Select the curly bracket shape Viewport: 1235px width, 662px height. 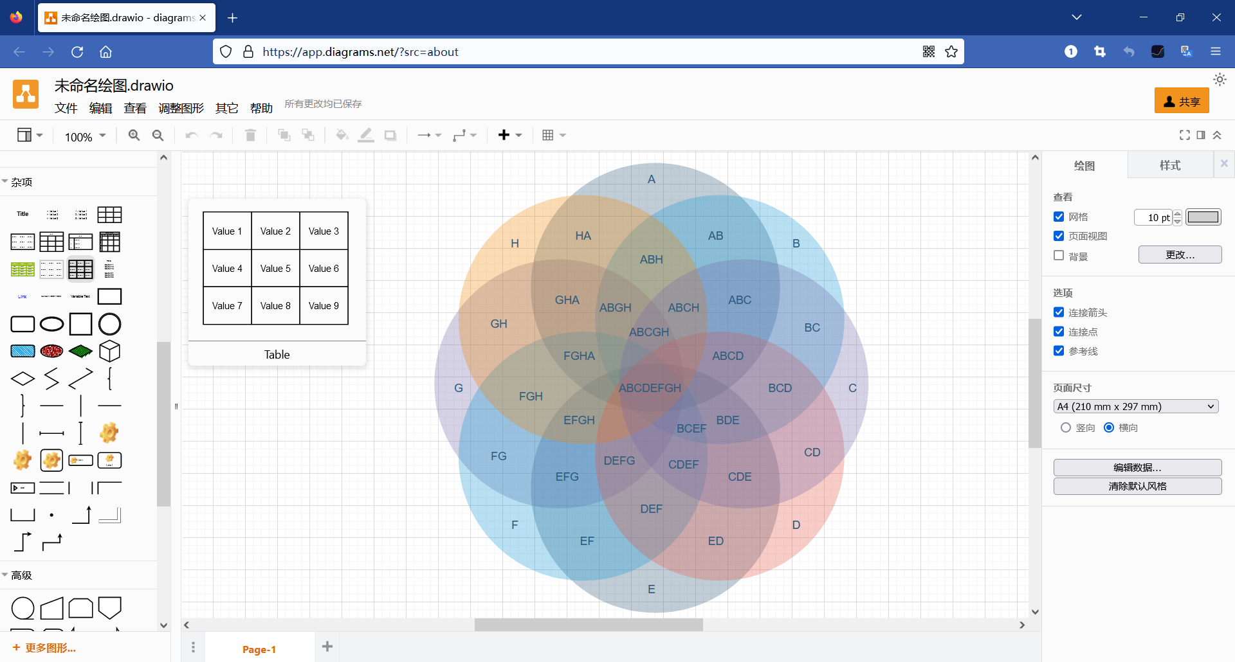tap(109, 379)
